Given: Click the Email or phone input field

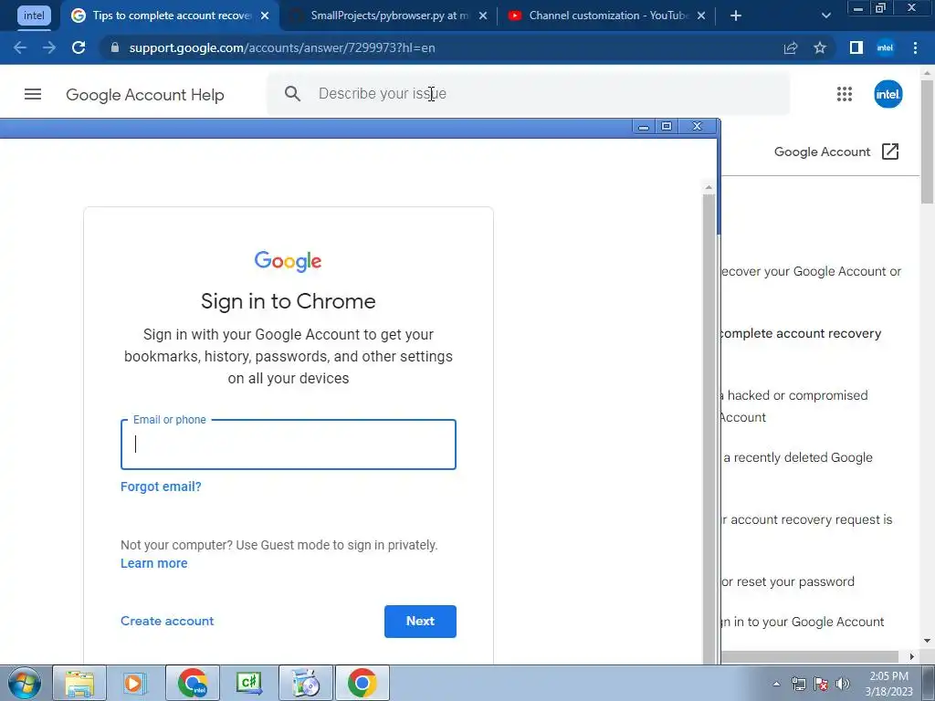Looking at the screenshot, I should pyautogui.click(x=289, y=445).
